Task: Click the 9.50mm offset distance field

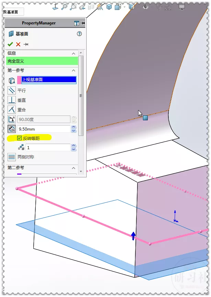Action: [x=44, y=129]
